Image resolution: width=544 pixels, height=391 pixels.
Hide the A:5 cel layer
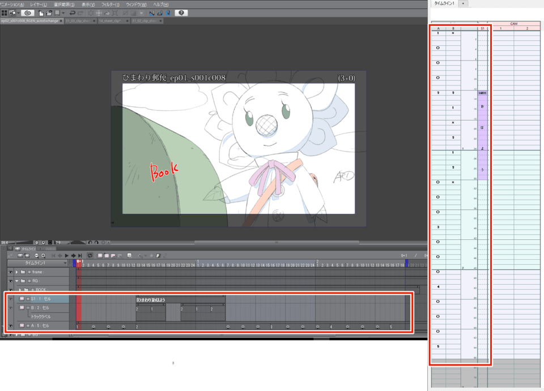point(10,326)
